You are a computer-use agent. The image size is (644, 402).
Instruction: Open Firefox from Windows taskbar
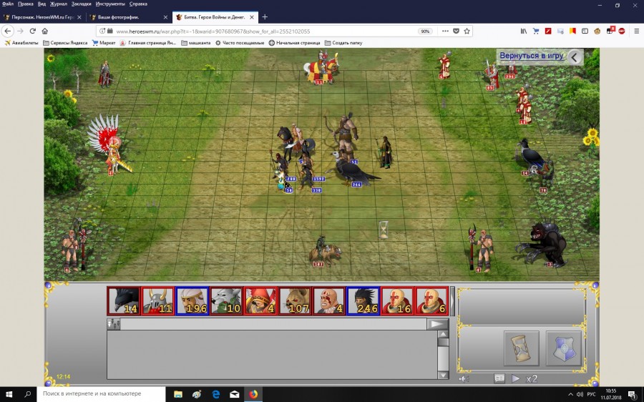pyautogui.click(x=253, y=393)
